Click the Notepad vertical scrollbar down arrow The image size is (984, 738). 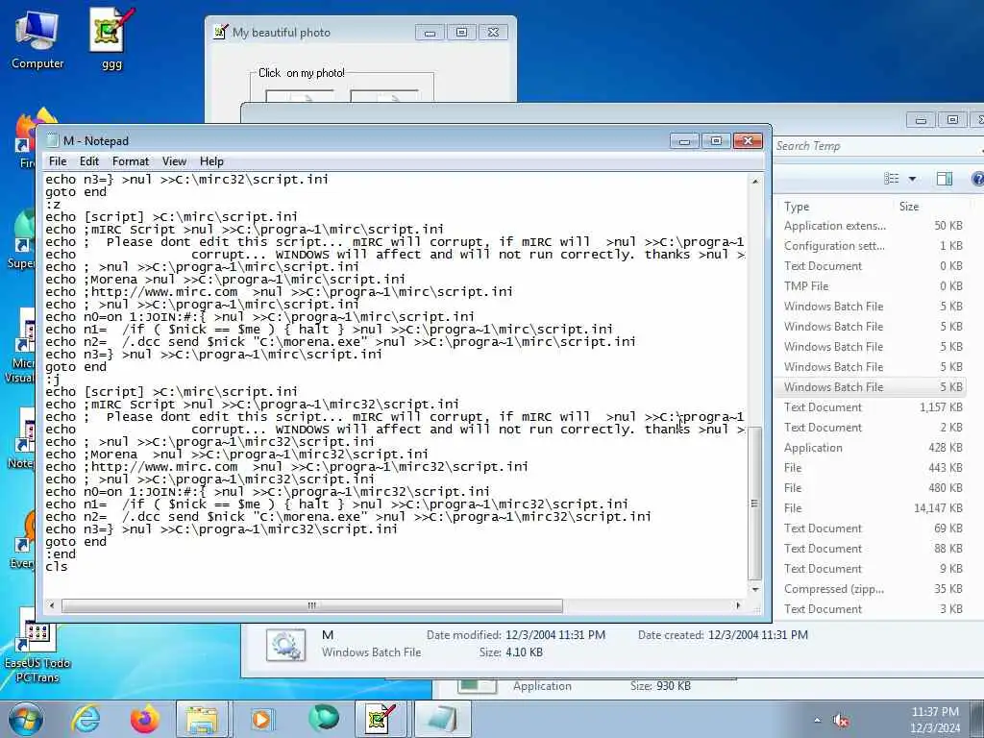tap(755, 589)
